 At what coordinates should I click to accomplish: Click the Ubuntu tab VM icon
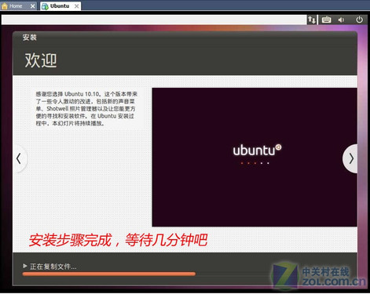45,6
